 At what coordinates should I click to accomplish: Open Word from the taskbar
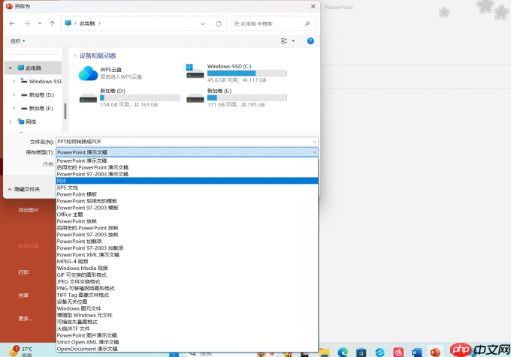coord(416,352)
